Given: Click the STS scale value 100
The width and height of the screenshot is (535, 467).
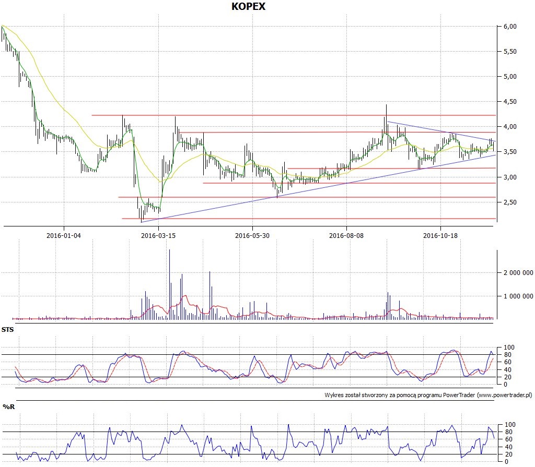Looking at the screenshot, I should click(x=509, y=348).
